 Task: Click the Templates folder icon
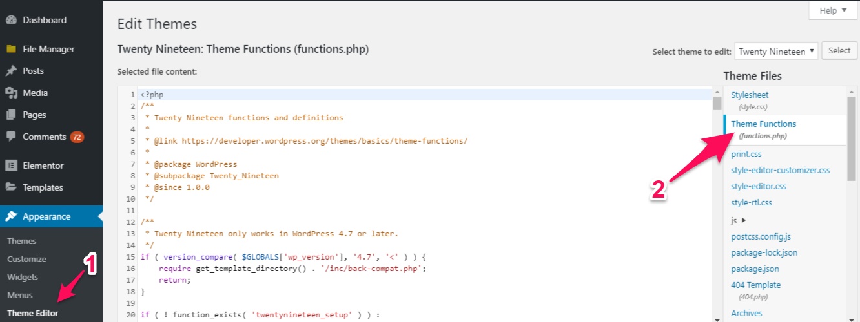[x=11, y=187]
